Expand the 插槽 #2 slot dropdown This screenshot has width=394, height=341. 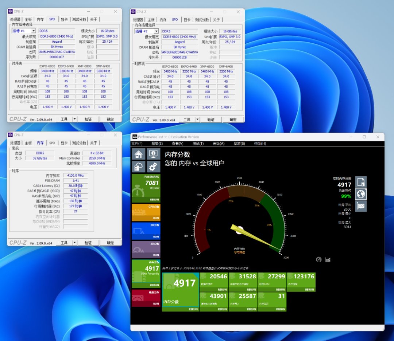point(156,31)
